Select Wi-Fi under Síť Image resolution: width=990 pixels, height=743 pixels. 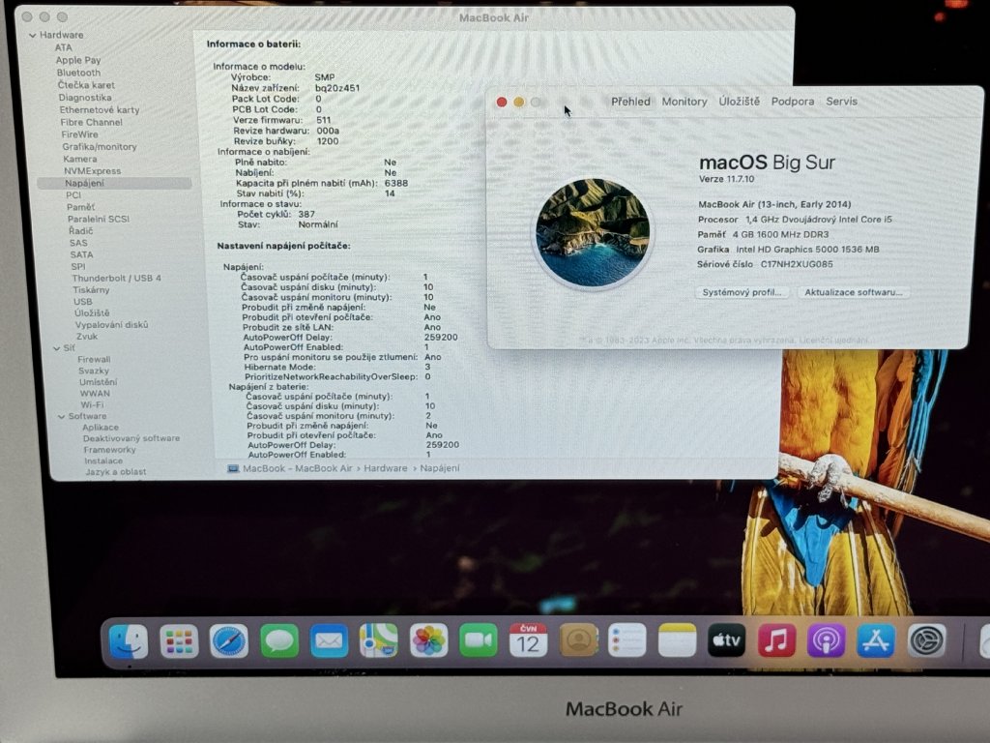point(92,405)
